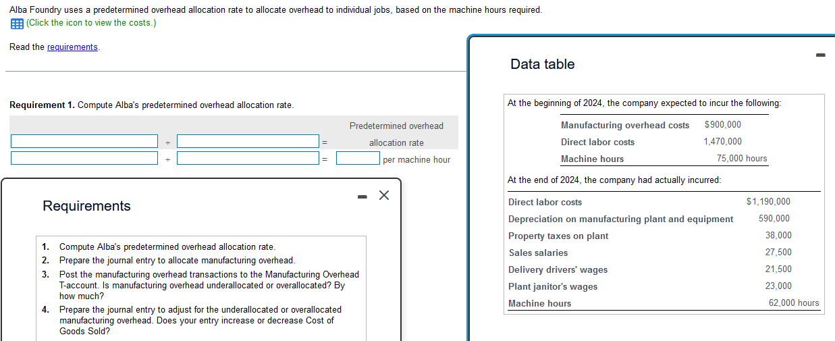This screenshot has height=341, width=835.
Task: Click requirement 1 'Compute Alba's predetermined' text
Action: click(x=167, y=247)
